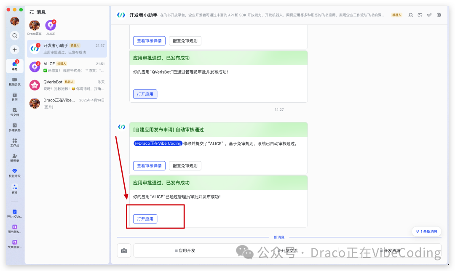This screenshot has width=455, height=271.
Task: Click the 1条新消息 chevron pill
Action: [426, 231]
